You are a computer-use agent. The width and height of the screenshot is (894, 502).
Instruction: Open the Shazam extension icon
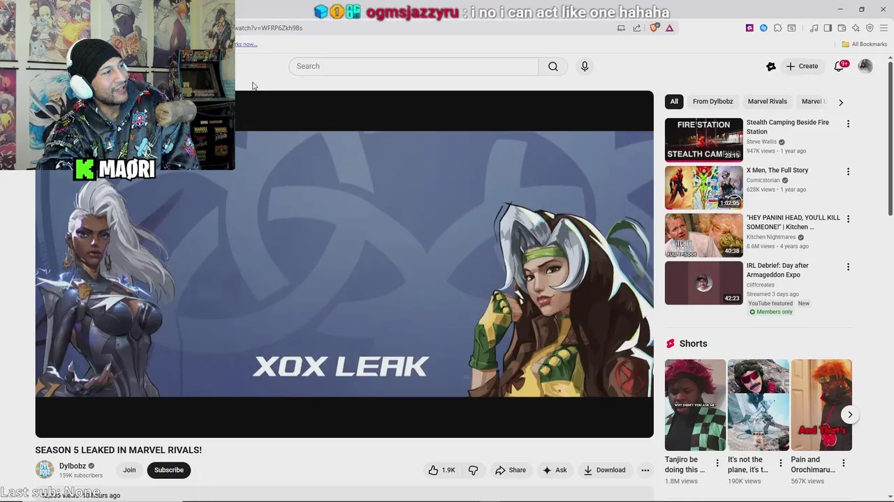(x=763, y=28)
